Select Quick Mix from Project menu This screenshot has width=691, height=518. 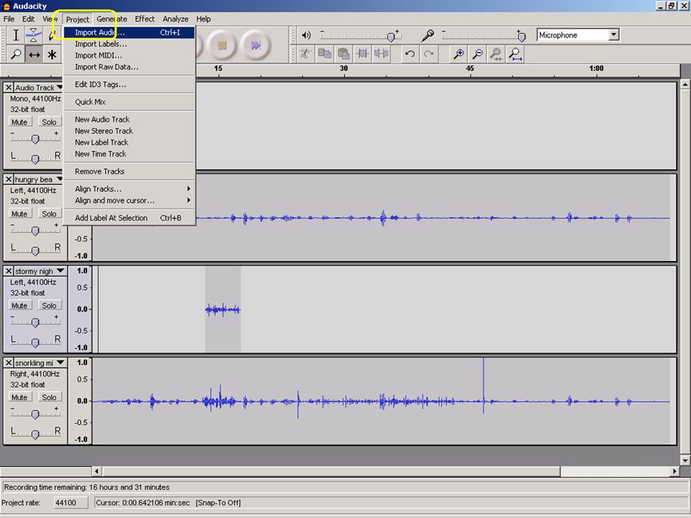coord(129,101)
